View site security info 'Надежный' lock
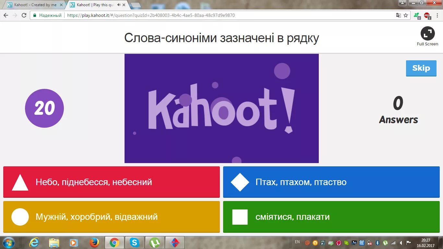This screenshot has width=443, height=249. pyautogui.click(x=47, y=15)
